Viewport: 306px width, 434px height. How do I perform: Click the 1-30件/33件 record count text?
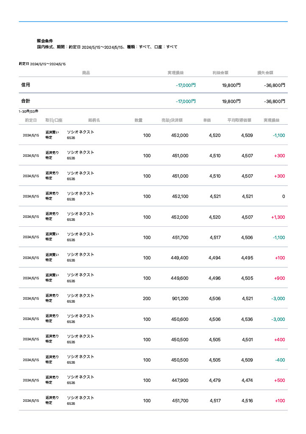coord(28,111)
